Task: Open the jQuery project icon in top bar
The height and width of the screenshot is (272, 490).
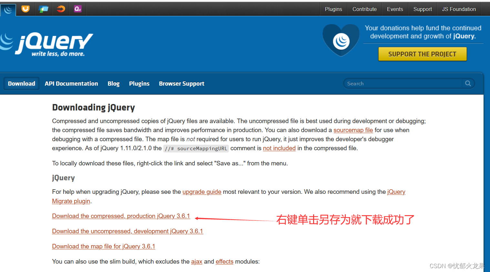Action: point(8,9)
